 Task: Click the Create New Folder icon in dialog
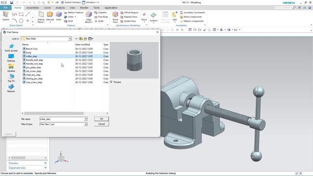[x=86, y=39]
